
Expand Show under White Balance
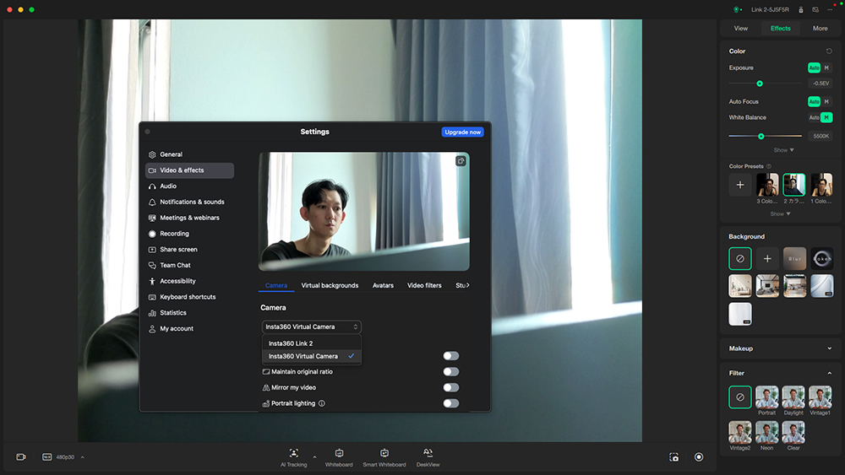pos(783,150)
